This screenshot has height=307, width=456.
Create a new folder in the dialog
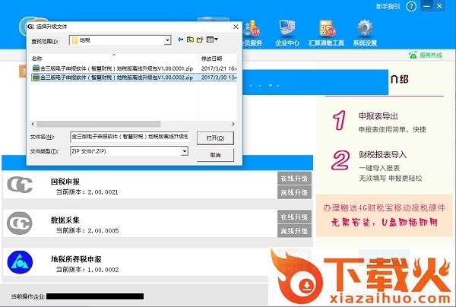(200, 40)
